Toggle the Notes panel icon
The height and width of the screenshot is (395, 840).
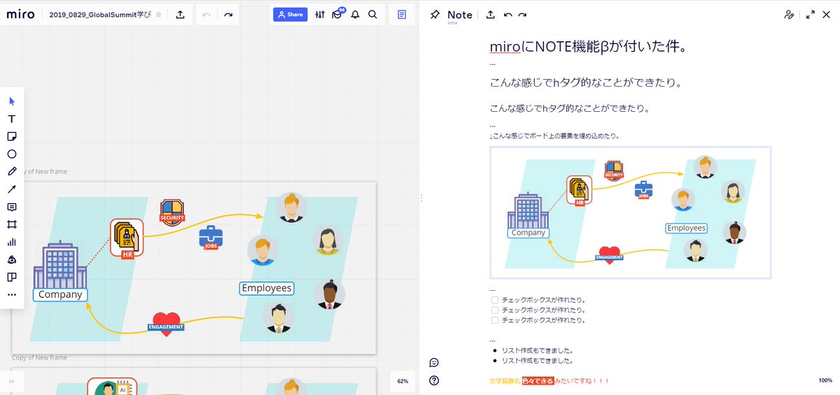(x=402, y=14)
